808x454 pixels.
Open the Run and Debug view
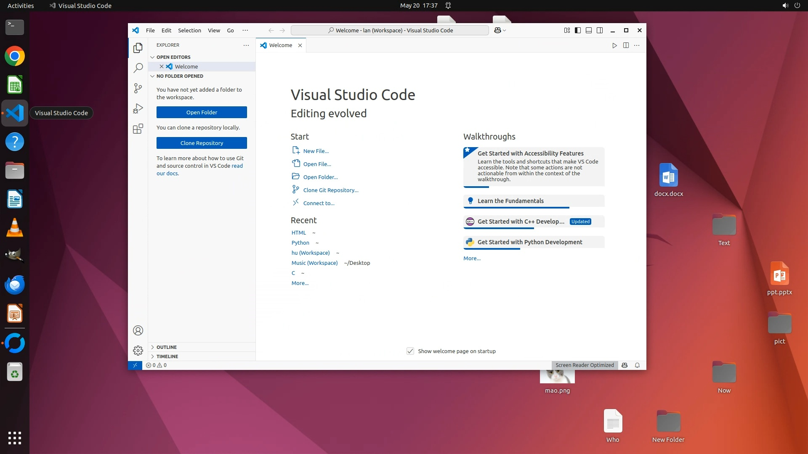click(x=138, y=108)
